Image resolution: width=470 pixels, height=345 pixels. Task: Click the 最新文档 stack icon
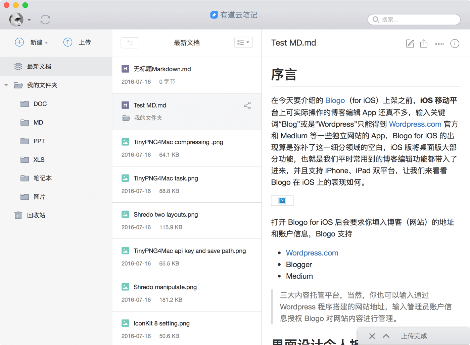18,66
